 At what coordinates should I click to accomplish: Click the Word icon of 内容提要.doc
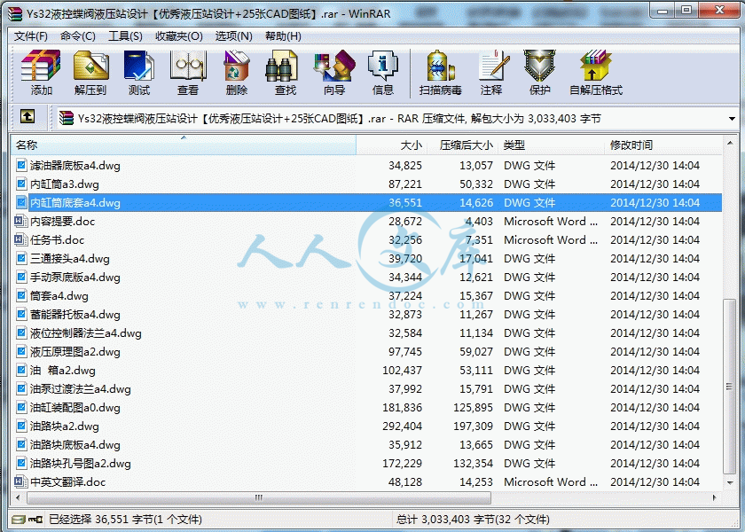20,221
